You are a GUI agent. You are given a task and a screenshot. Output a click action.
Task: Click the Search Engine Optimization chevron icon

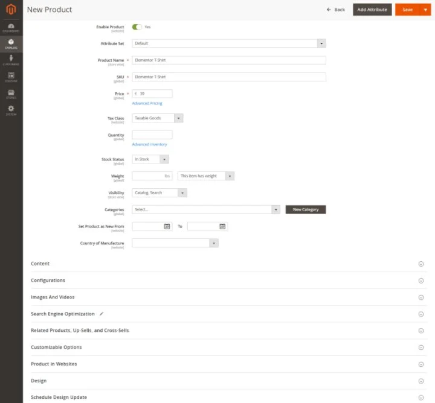(x=421, y=314)
